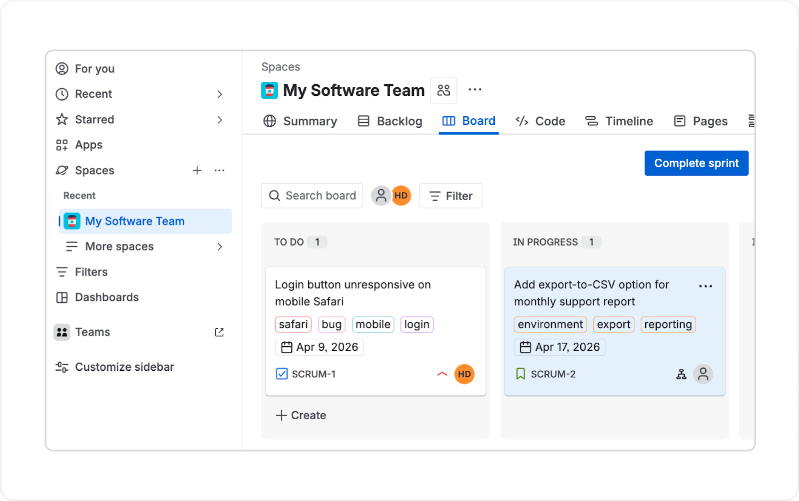Expand the Recent sidebar section

220,94
